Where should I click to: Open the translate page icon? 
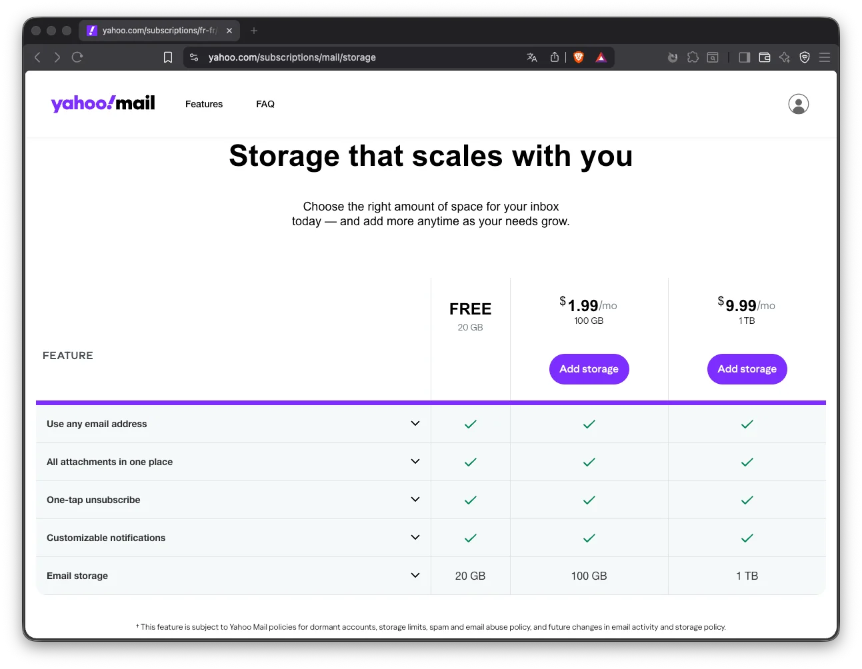[532, 57]
